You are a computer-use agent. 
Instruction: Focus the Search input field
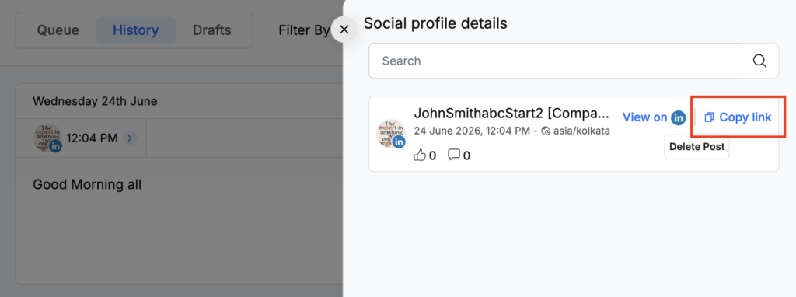click(x=573, y=61)
